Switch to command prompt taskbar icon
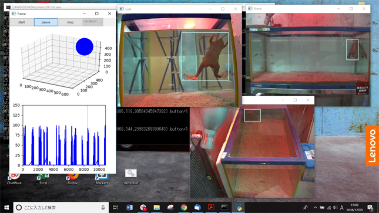The width and height of the screenshot is (379, 213). tap(225, 208)
